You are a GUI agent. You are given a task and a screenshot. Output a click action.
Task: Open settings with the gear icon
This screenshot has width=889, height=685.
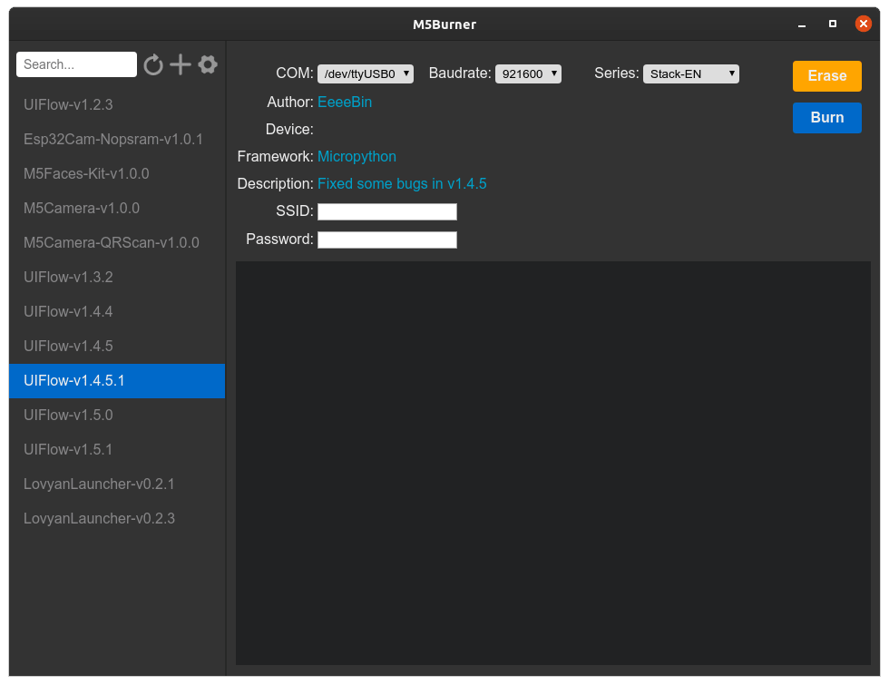[x=208, y=64]
